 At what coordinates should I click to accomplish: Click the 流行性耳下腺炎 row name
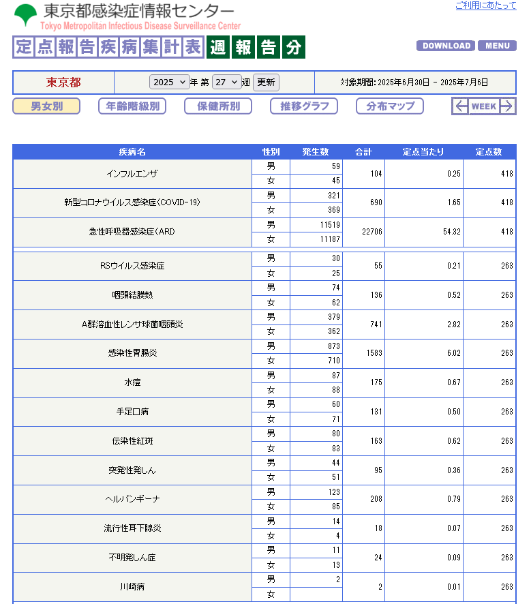[132, 528]
